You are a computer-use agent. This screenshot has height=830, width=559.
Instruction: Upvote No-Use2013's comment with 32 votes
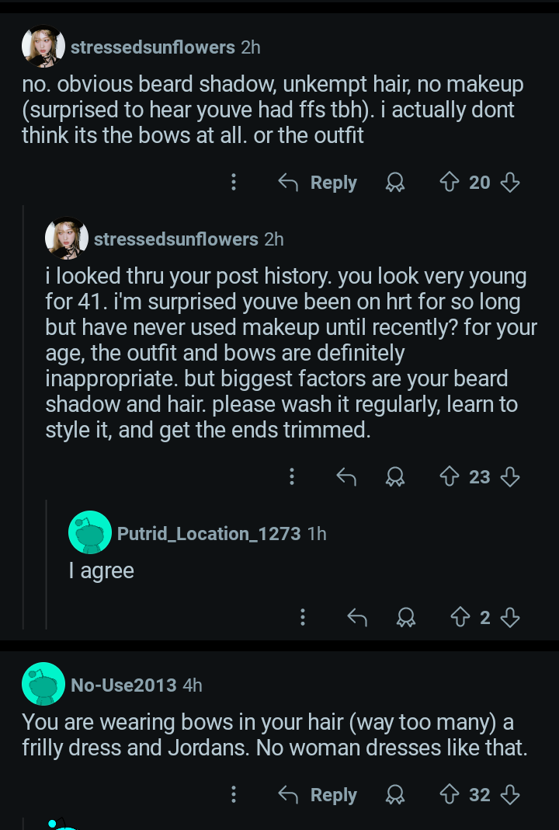tap(449, 795)
